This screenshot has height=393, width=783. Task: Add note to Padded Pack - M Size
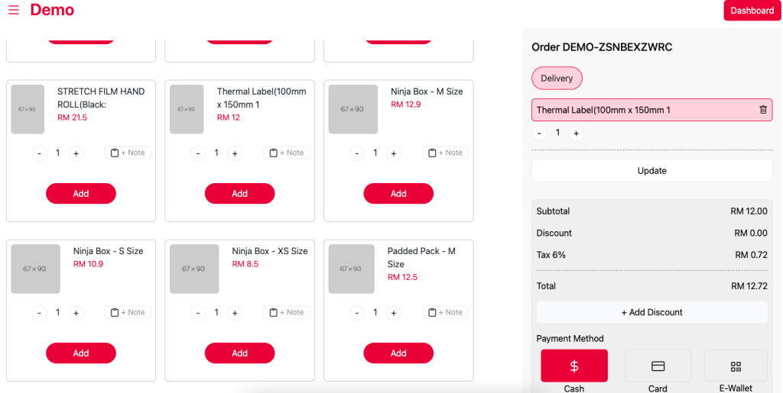point(446,312)
